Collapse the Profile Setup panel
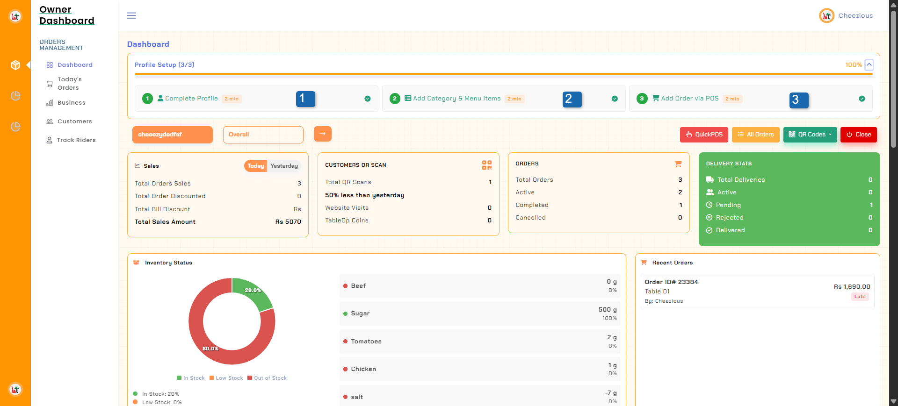Viewport: 898px width, 406px height. point(869,64)
